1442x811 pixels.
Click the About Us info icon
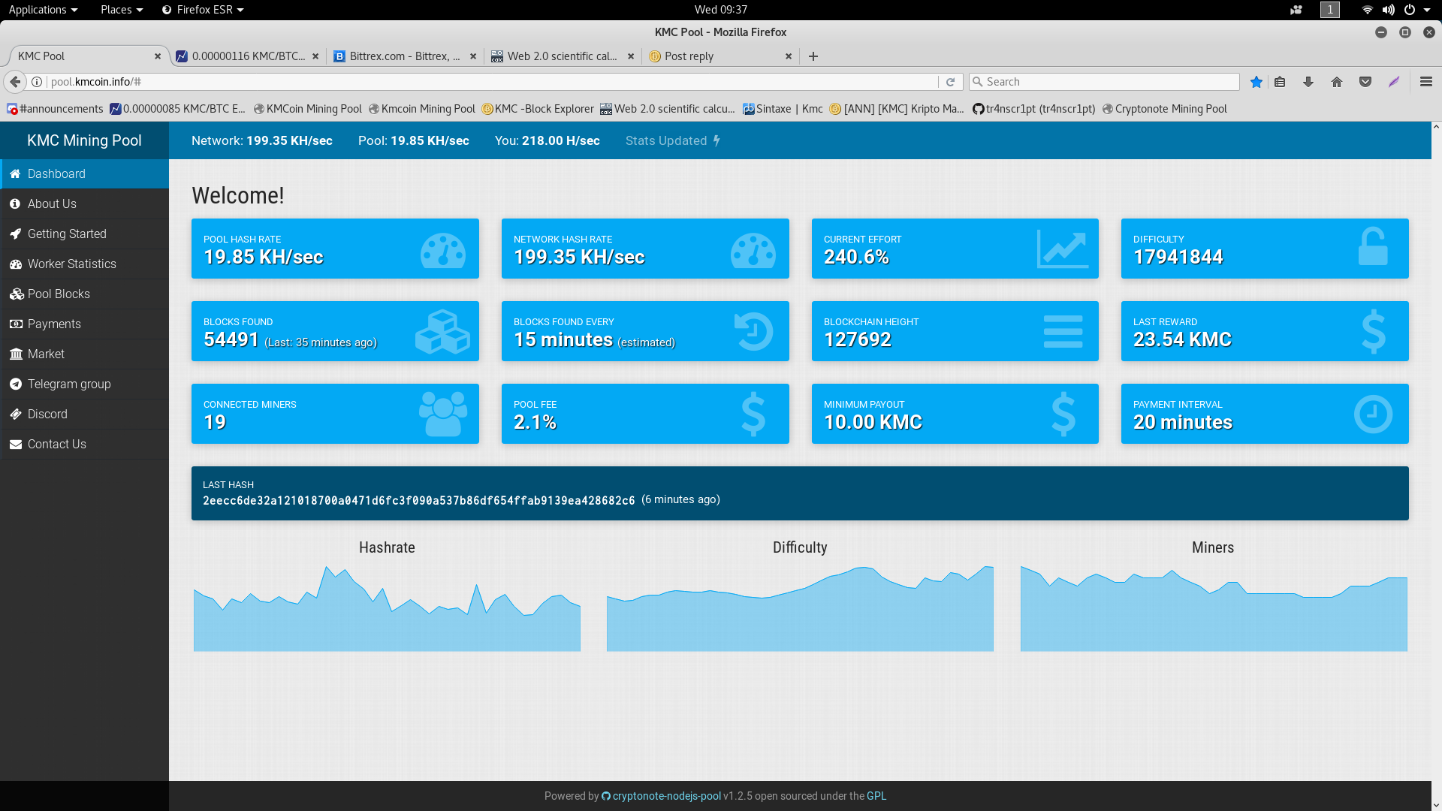click(x=15, y=204)
